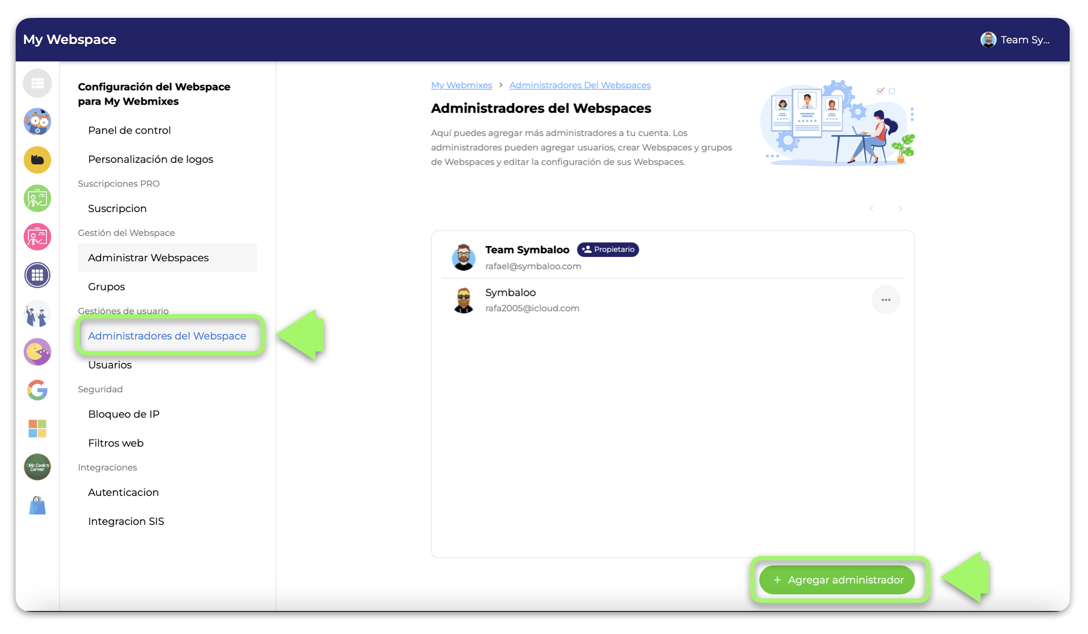1088x634 pixels.
Task: Select the Google webspace icon
Action: click(37, 390)
